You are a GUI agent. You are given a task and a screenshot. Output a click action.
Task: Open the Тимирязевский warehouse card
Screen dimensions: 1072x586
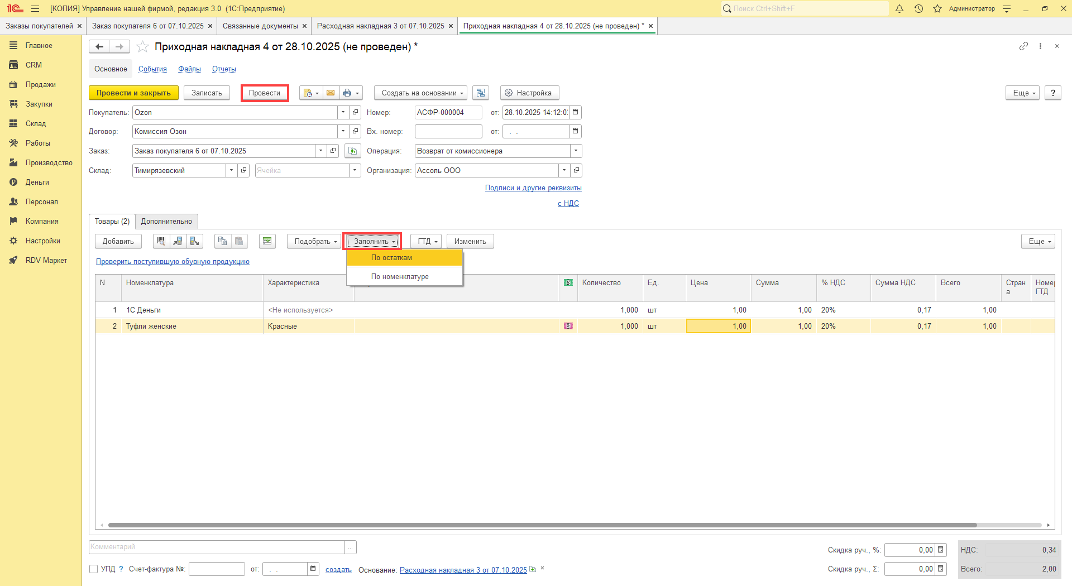tap(244, 170)
